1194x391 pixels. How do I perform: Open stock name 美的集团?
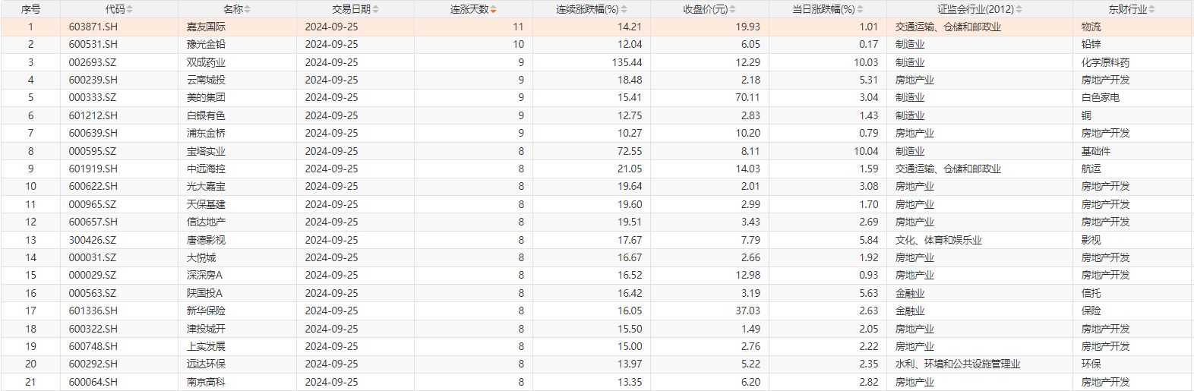[206, 97]
